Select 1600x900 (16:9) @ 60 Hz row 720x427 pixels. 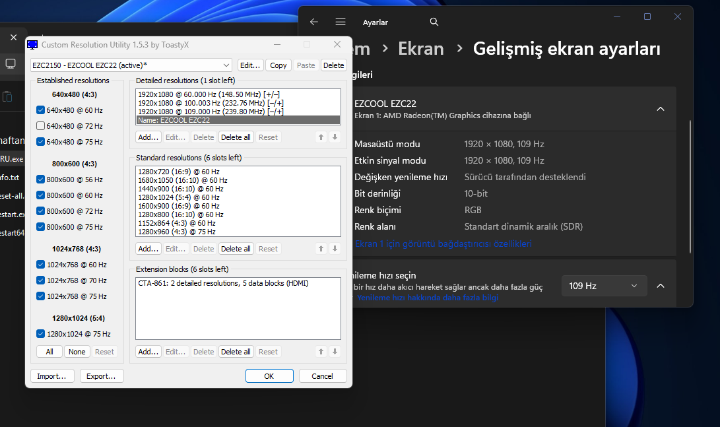click(238, 206)
